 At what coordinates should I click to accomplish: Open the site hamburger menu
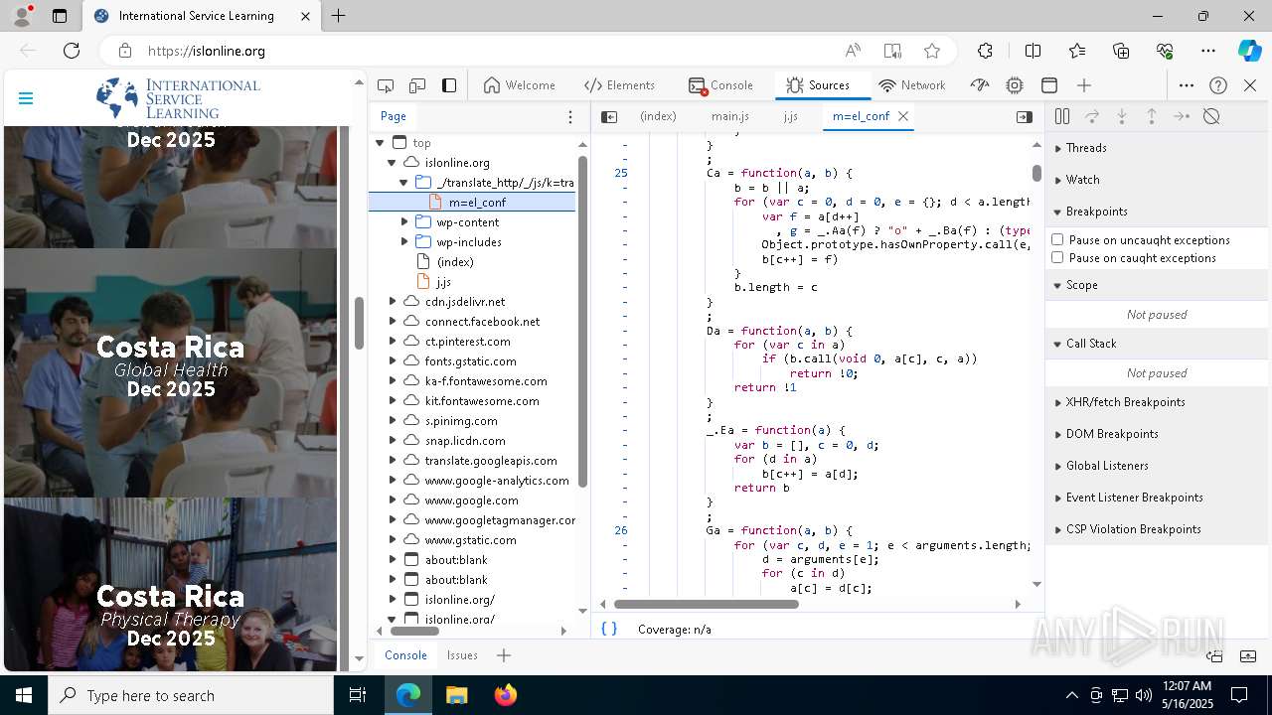coord(26,98)
